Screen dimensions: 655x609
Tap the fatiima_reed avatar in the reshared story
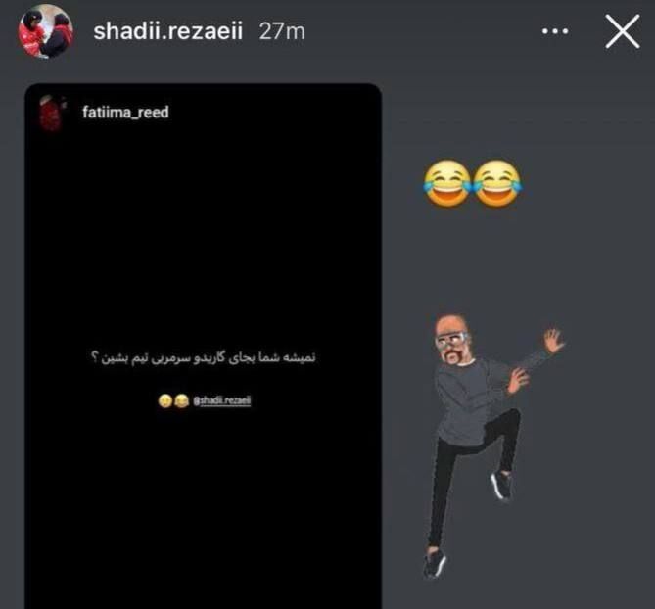pos(52,113)
